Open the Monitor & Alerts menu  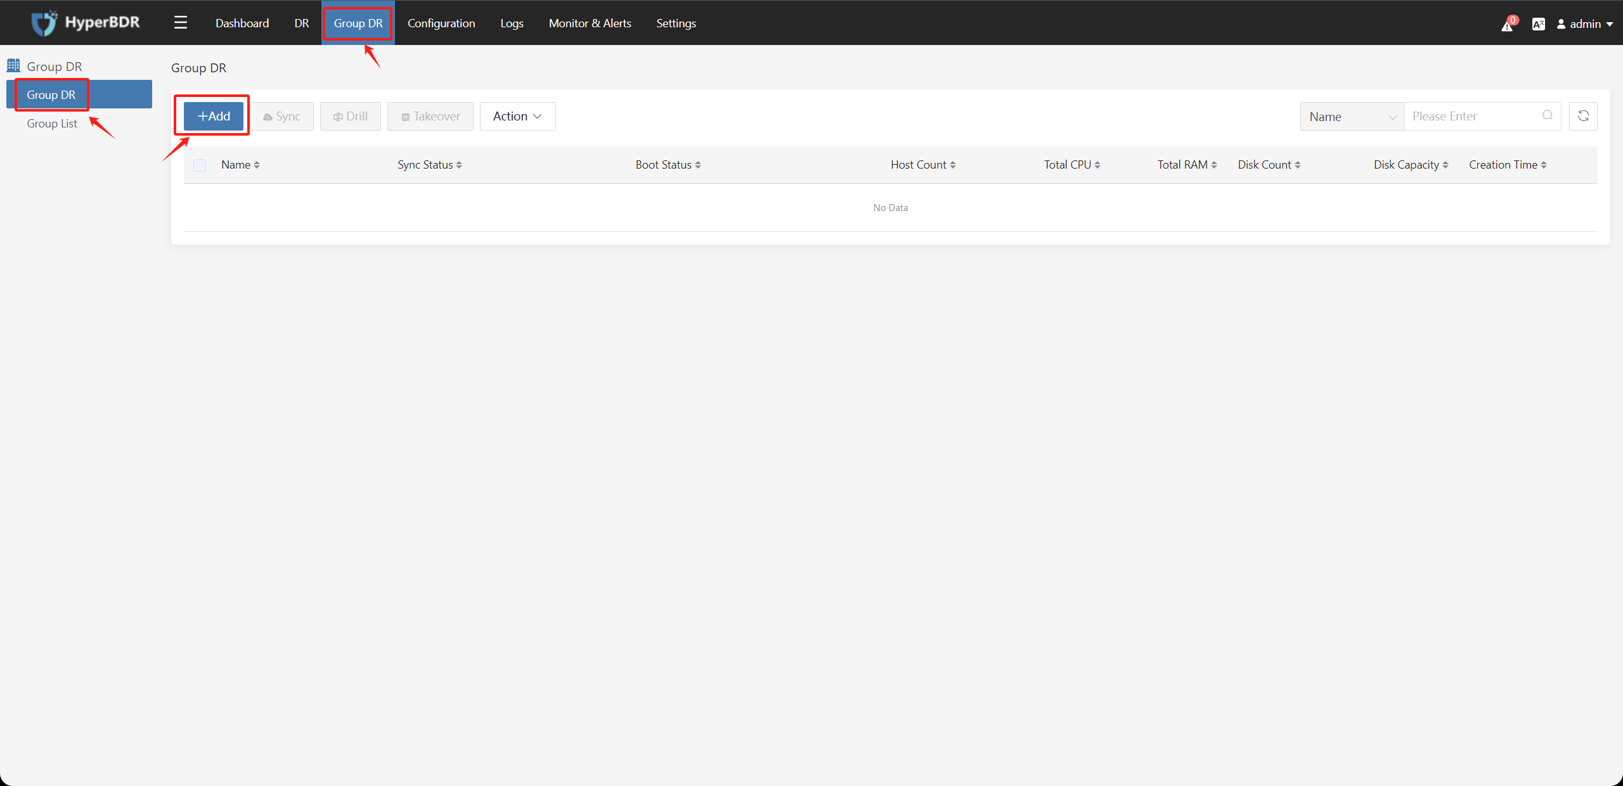tap(589, 23)
